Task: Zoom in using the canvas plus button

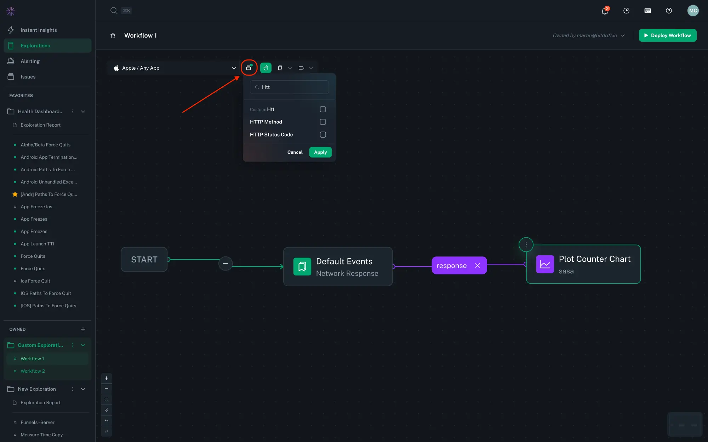Action: (107, 378)
